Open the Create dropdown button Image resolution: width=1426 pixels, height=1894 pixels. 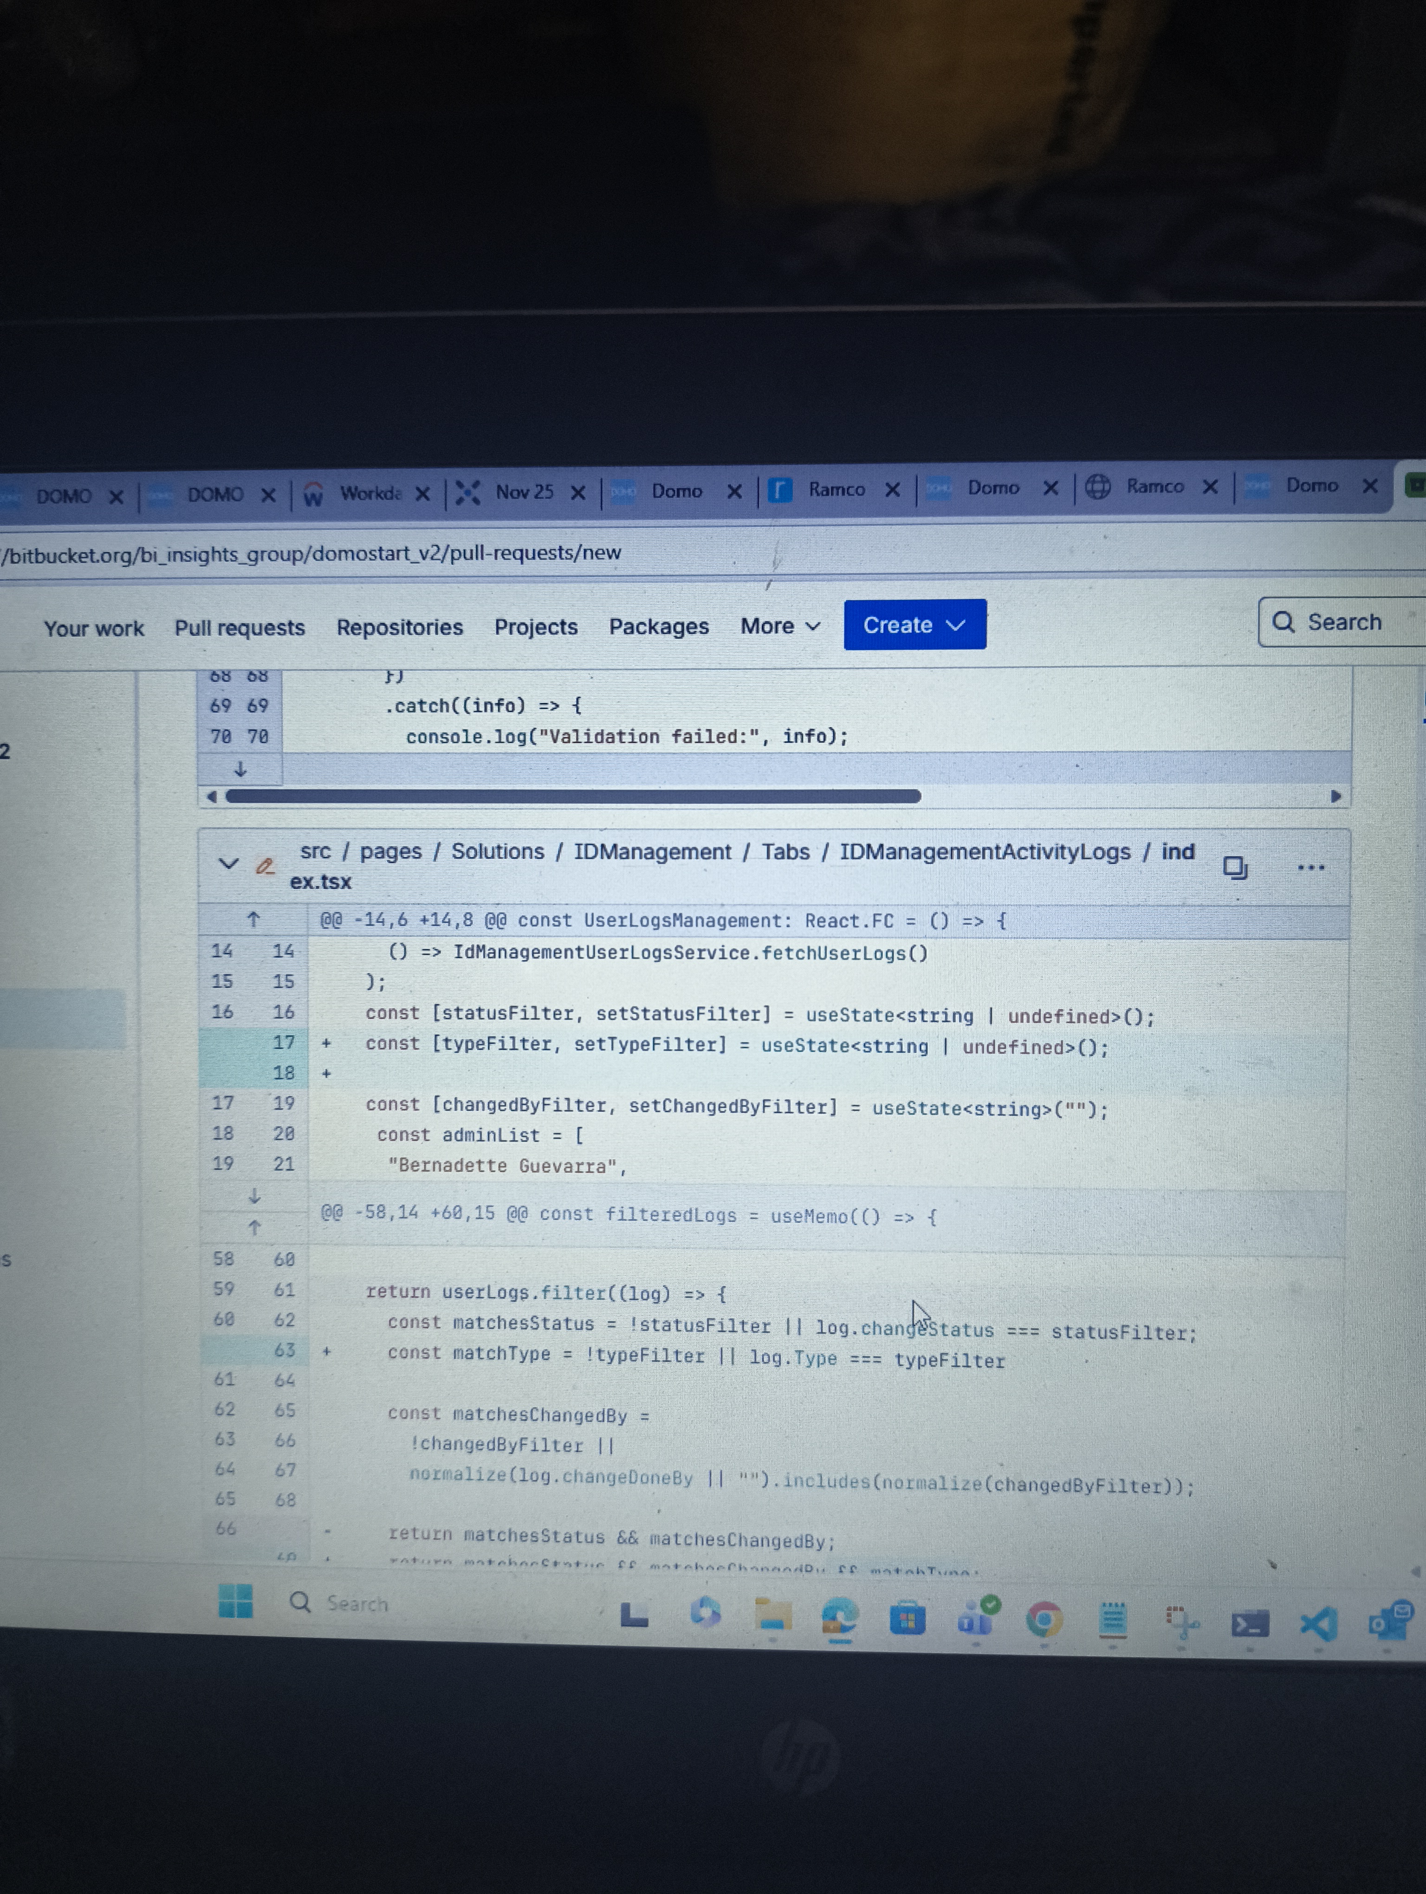pos(914,625)
